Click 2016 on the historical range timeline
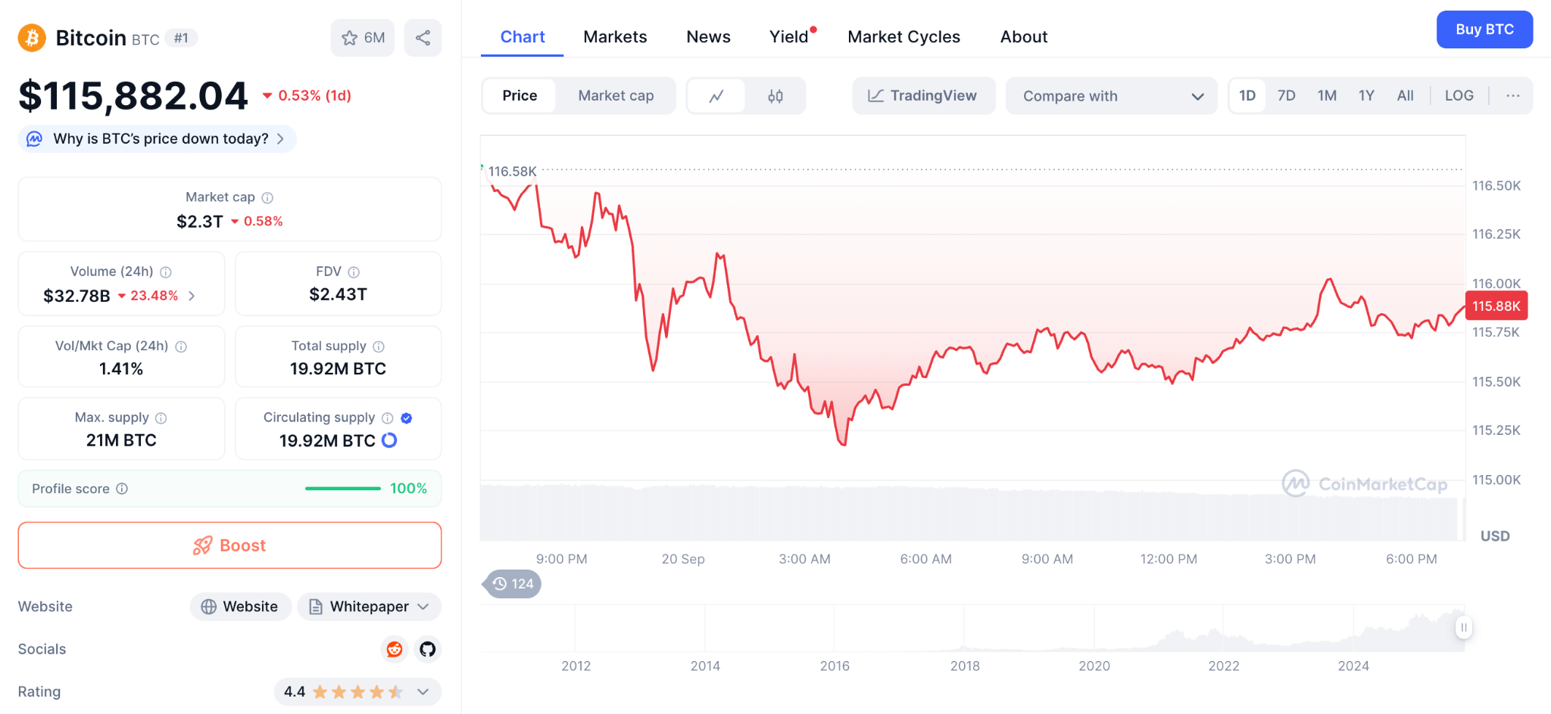This screenshot has width=1551, height=714. pyautogui.click(x=835, y=666)
